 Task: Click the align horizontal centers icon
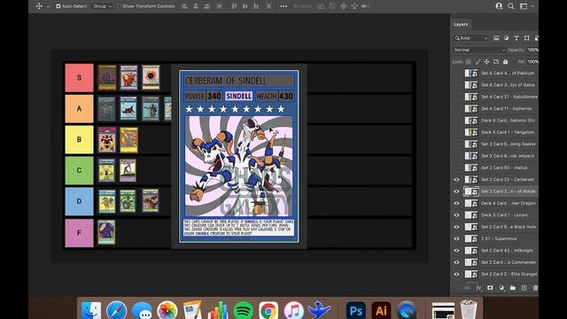(x=196, y=6)
